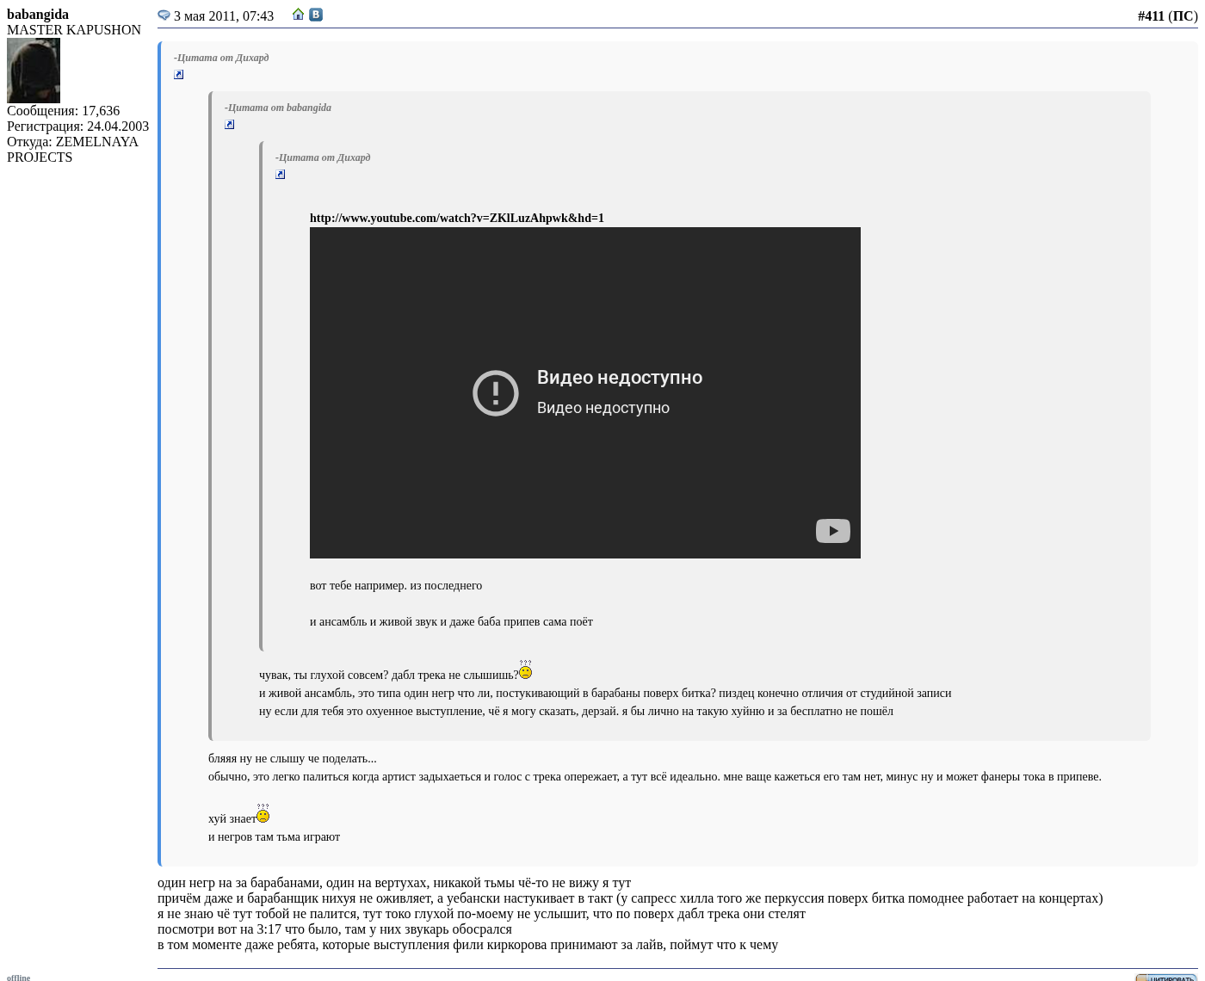This screenshot has height=981, width=1205.
Task: Click the speech bubble icon beside the post date
Action: point(164,15)
